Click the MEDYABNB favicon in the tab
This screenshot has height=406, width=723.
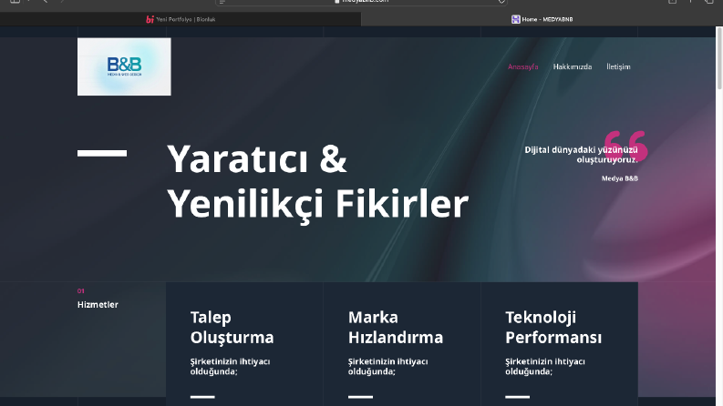515,19
